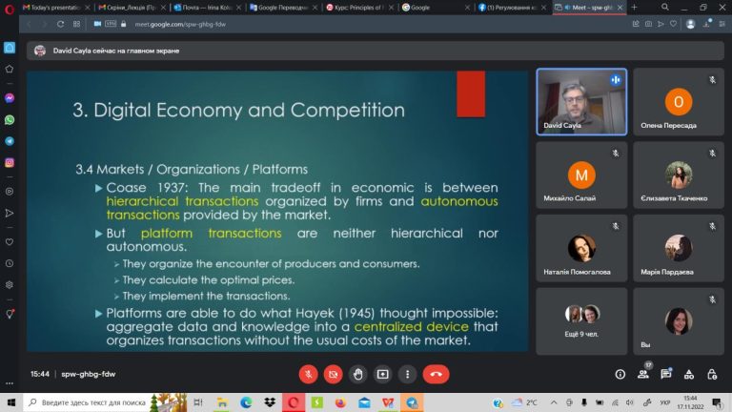732x412 pixels.
Task: Leave call with red hang-up button
Action: coord(436,374)
